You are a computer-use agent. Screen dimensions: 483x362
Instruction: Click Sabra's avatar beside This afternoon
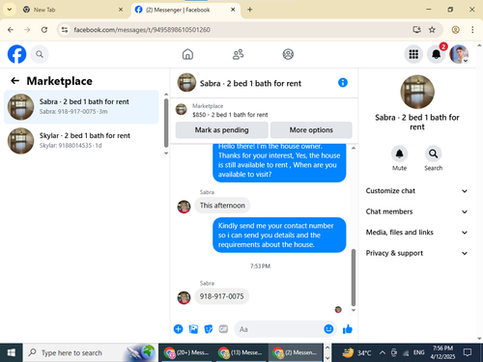tap(184, 207)
